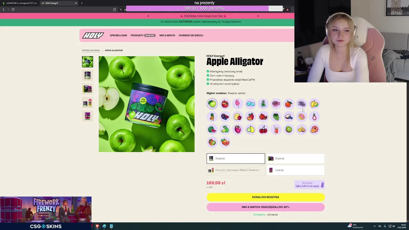
Task: Select the watermelon flavor icon
Action: coord(212,129)
